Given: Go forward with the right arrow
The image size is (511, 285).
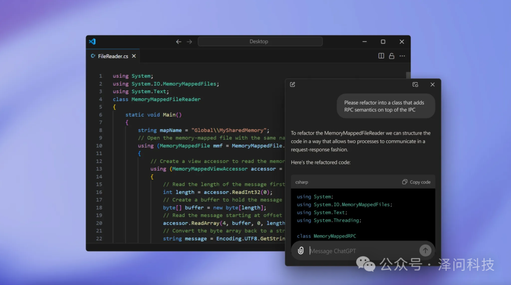Looking at the screenshot, I should tap(189, 42).
